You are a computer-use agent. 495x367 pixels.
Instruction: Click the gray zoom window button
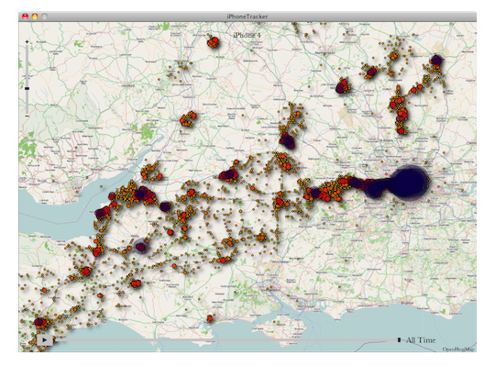point(45,17)
